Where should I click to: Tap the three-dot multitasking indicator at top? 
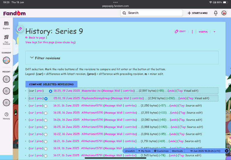point(115,2)
